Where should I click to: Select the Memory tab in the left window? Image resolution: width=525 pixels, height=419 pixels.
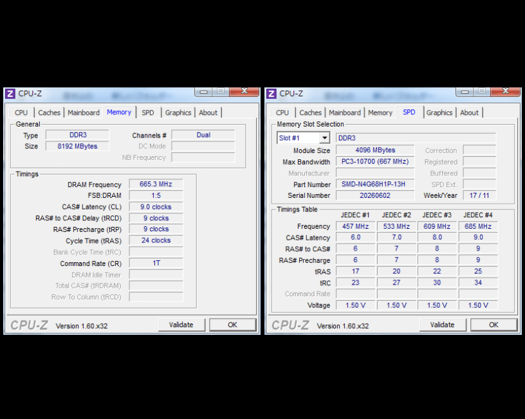point(119,112)
